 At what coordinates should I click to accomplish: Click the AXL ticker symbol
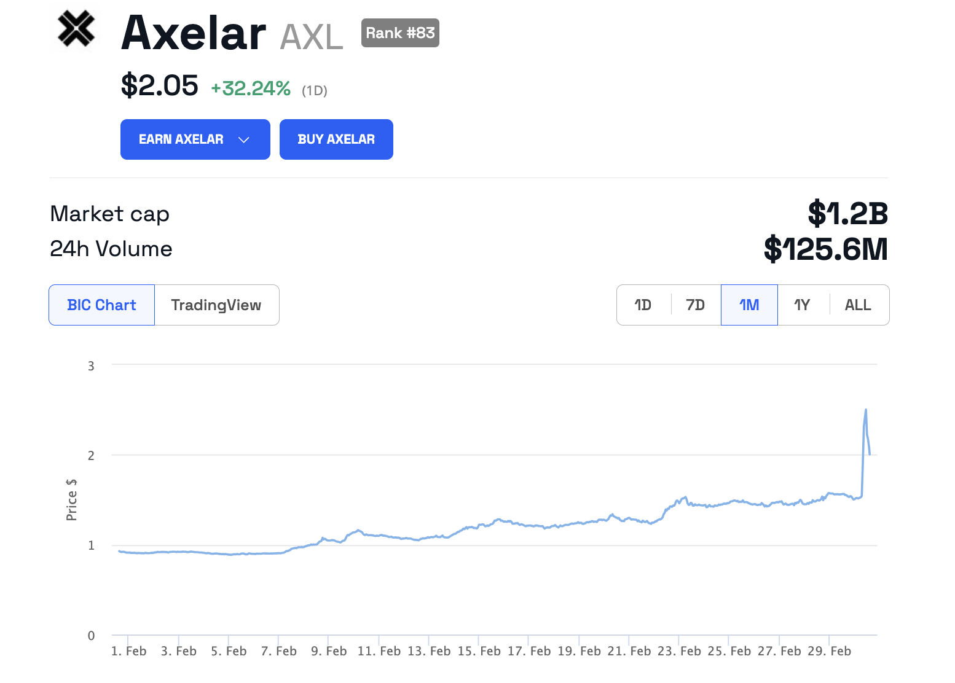pos(311,37)
